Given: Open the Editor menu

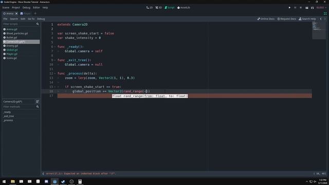Looking at the screenshot, I should (36, 8).
